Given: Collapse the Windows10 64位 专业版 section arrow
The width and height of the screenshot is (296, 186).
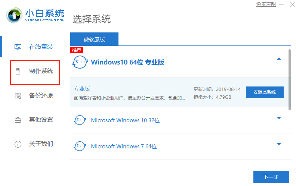Looking at the screenshot, I should click(279, 59).
